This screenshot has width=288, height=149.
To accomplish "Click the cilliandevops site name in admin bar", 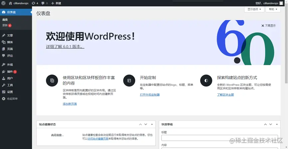I will point(21,3).
